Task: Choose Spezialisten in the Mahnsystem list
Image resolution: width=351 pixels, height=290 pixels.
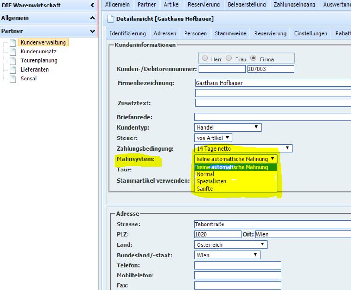Action: click(211, 181)
